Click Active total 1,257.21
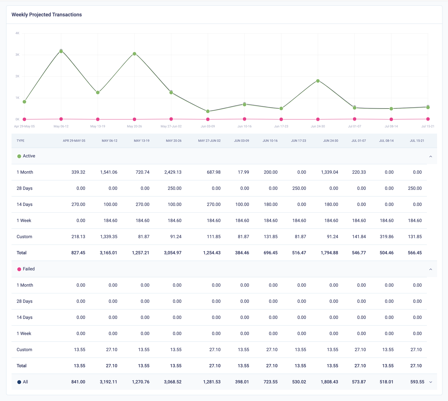This screenshot has height=401, width=448. coord(141,253)
